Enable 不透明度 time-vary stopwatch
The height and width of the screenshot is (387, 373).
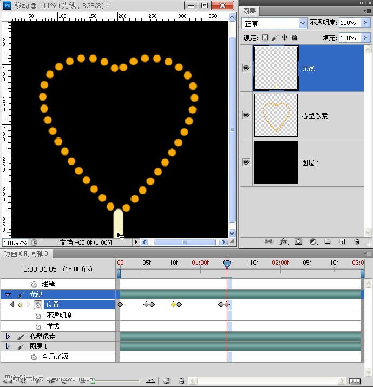coord(38,316)
